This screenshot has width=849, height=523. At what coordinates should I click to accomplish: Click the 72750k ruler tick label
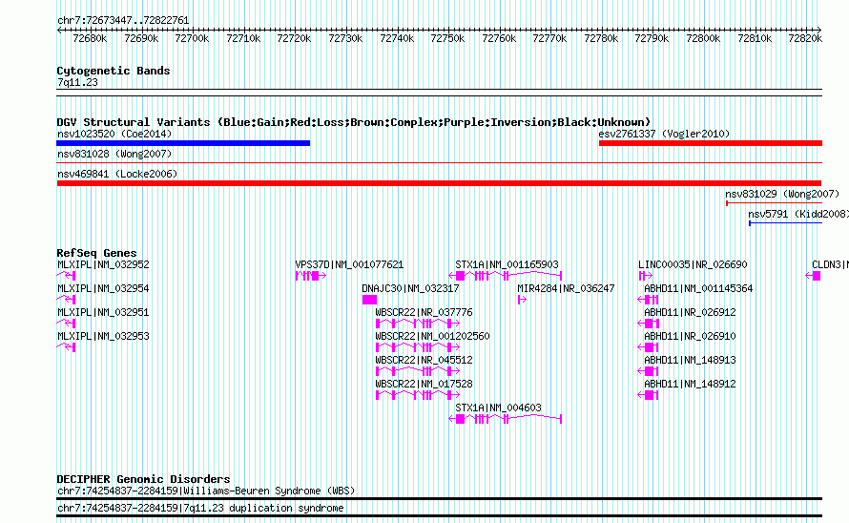click(x=447, y=38)
